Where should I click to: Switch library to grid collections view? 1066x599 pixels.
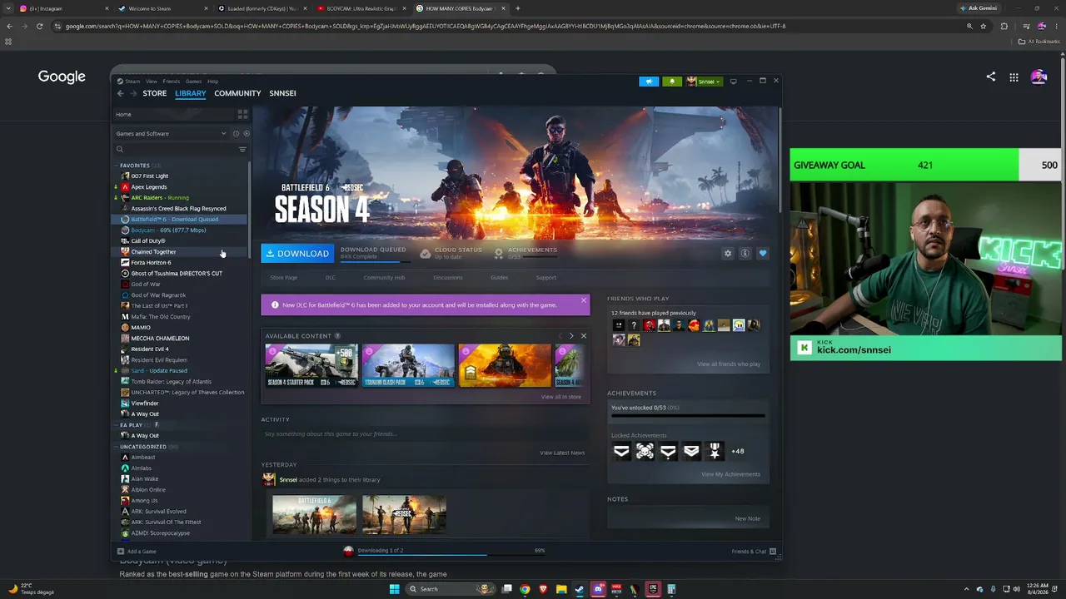coord(242,114)
